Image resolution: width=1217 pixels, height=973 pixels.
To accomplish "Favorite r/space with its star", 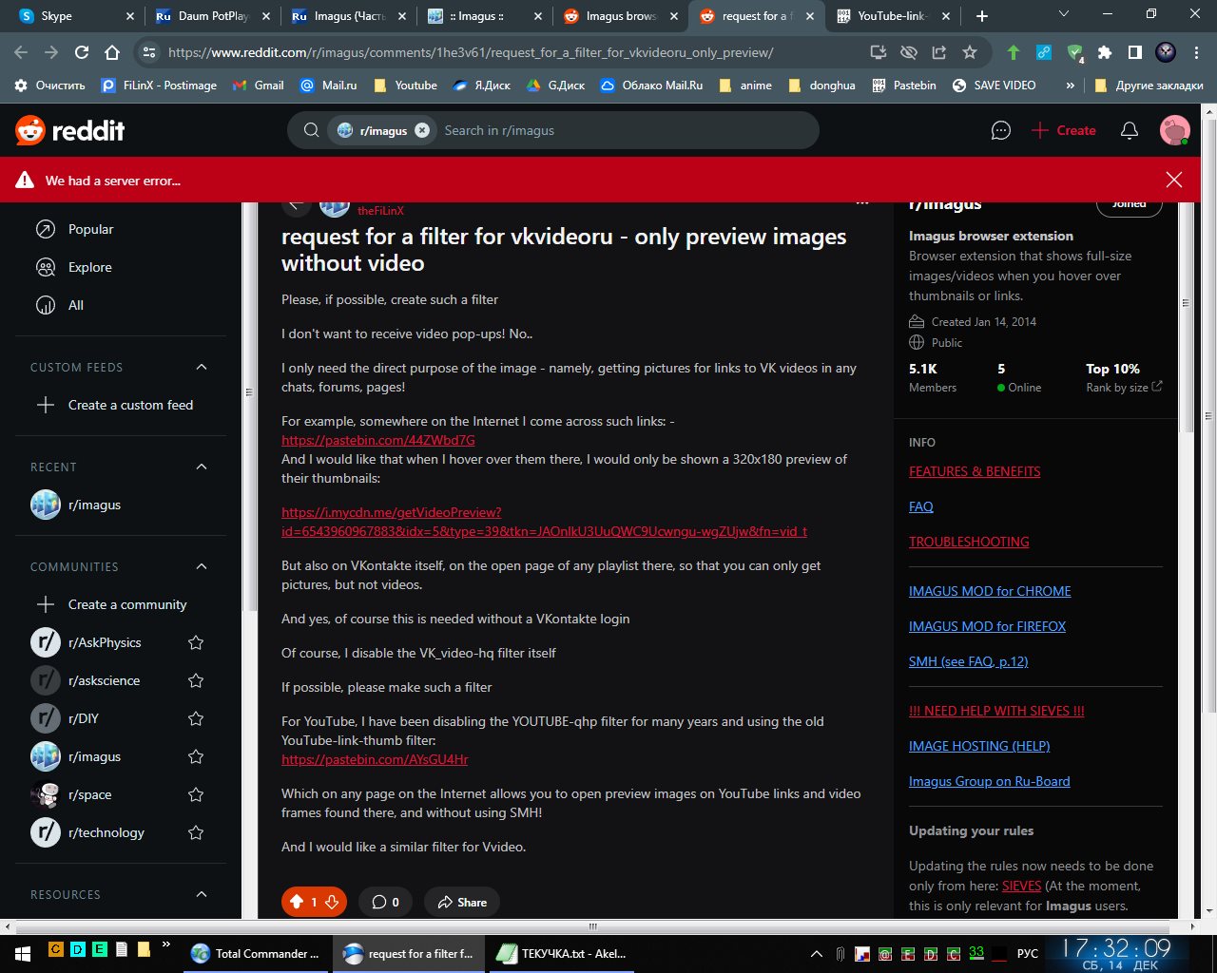I will point(196,794).
